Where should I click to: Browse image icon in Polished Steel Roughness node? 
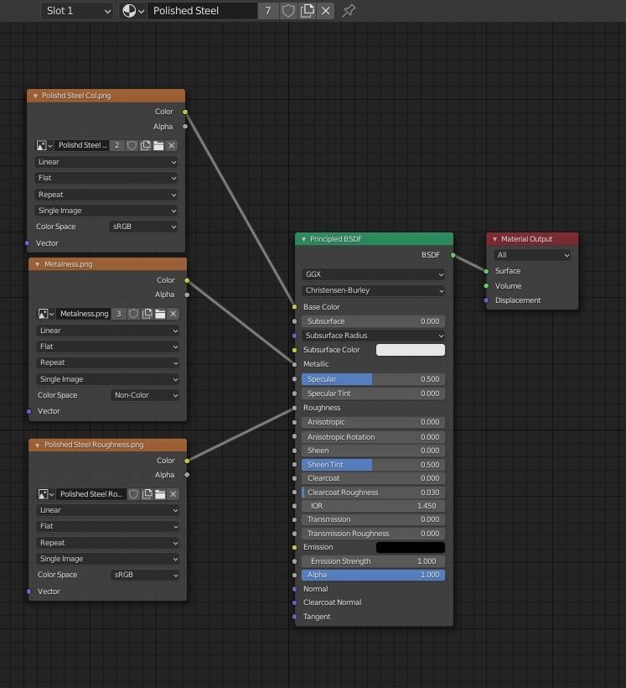click(x=46, y=494)
